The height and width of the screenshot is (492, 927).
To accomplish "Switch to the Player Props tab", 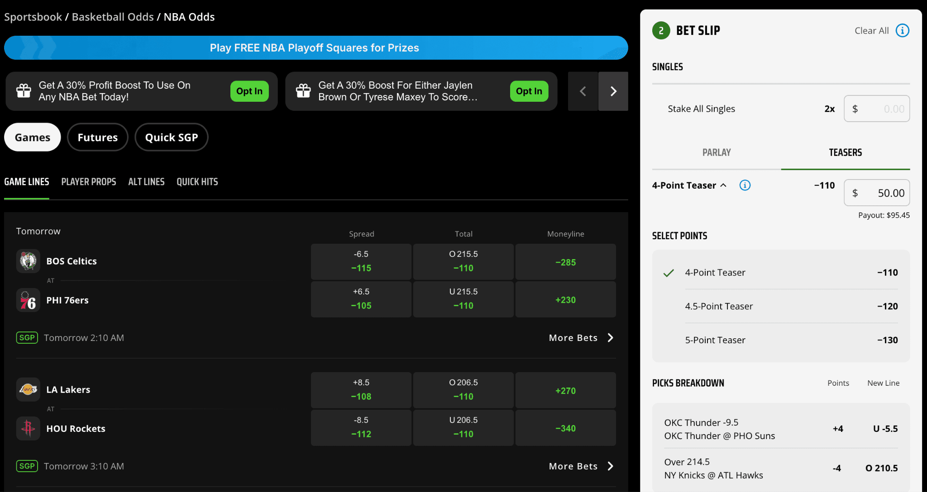I will 89,182.
